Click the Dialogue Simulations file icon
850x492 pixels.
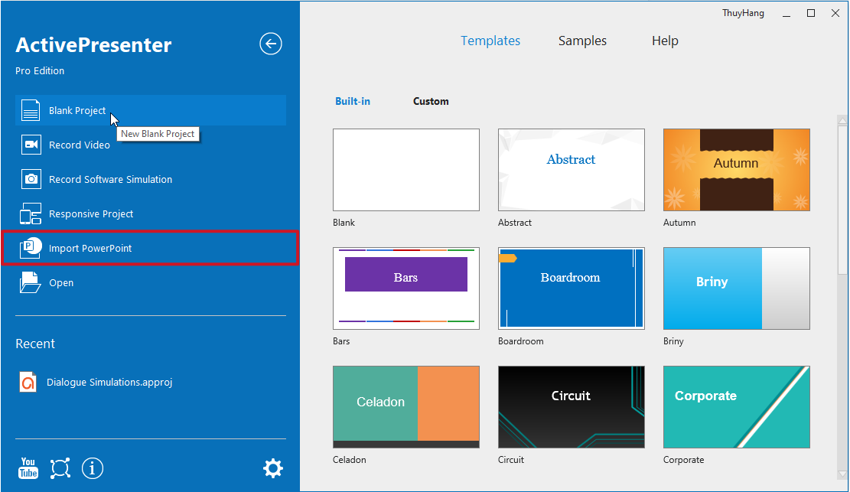pyautogui.click(x=28, y=382)
